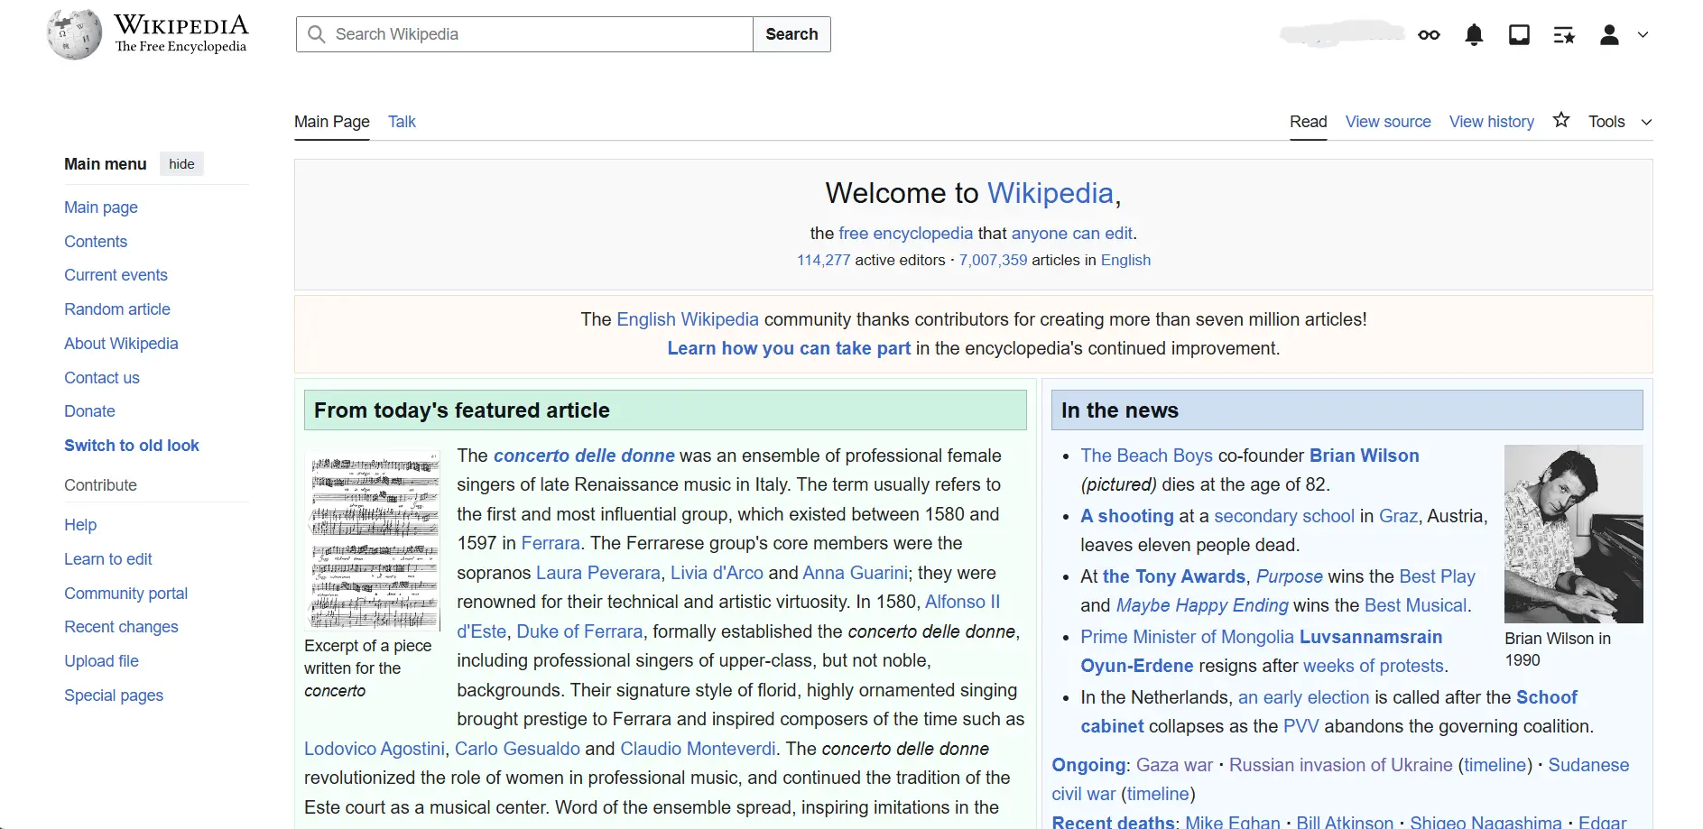Screen dimensions: 1703x829
Task: Click the Donate link
Action: pos(89,411)
